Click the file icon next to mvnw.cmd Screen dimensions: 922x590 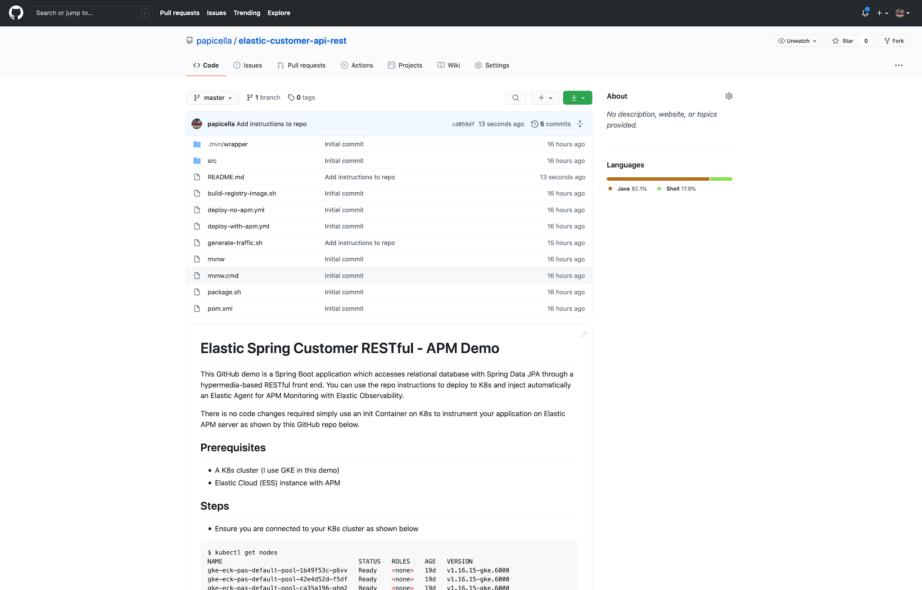tap(197, 276)
